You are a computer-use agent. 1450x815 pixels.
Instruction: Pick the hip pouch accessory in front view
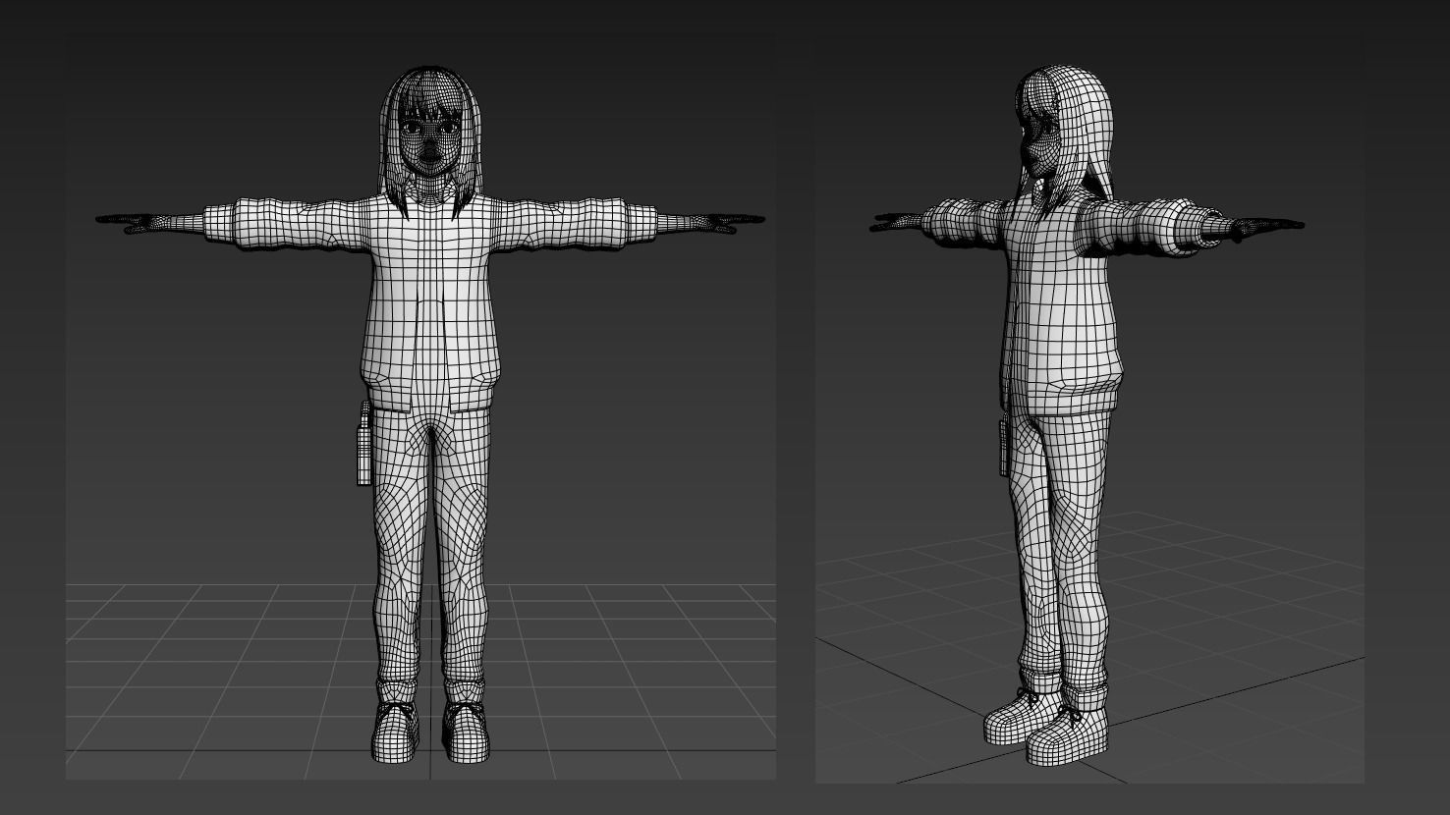pos(364,444)
